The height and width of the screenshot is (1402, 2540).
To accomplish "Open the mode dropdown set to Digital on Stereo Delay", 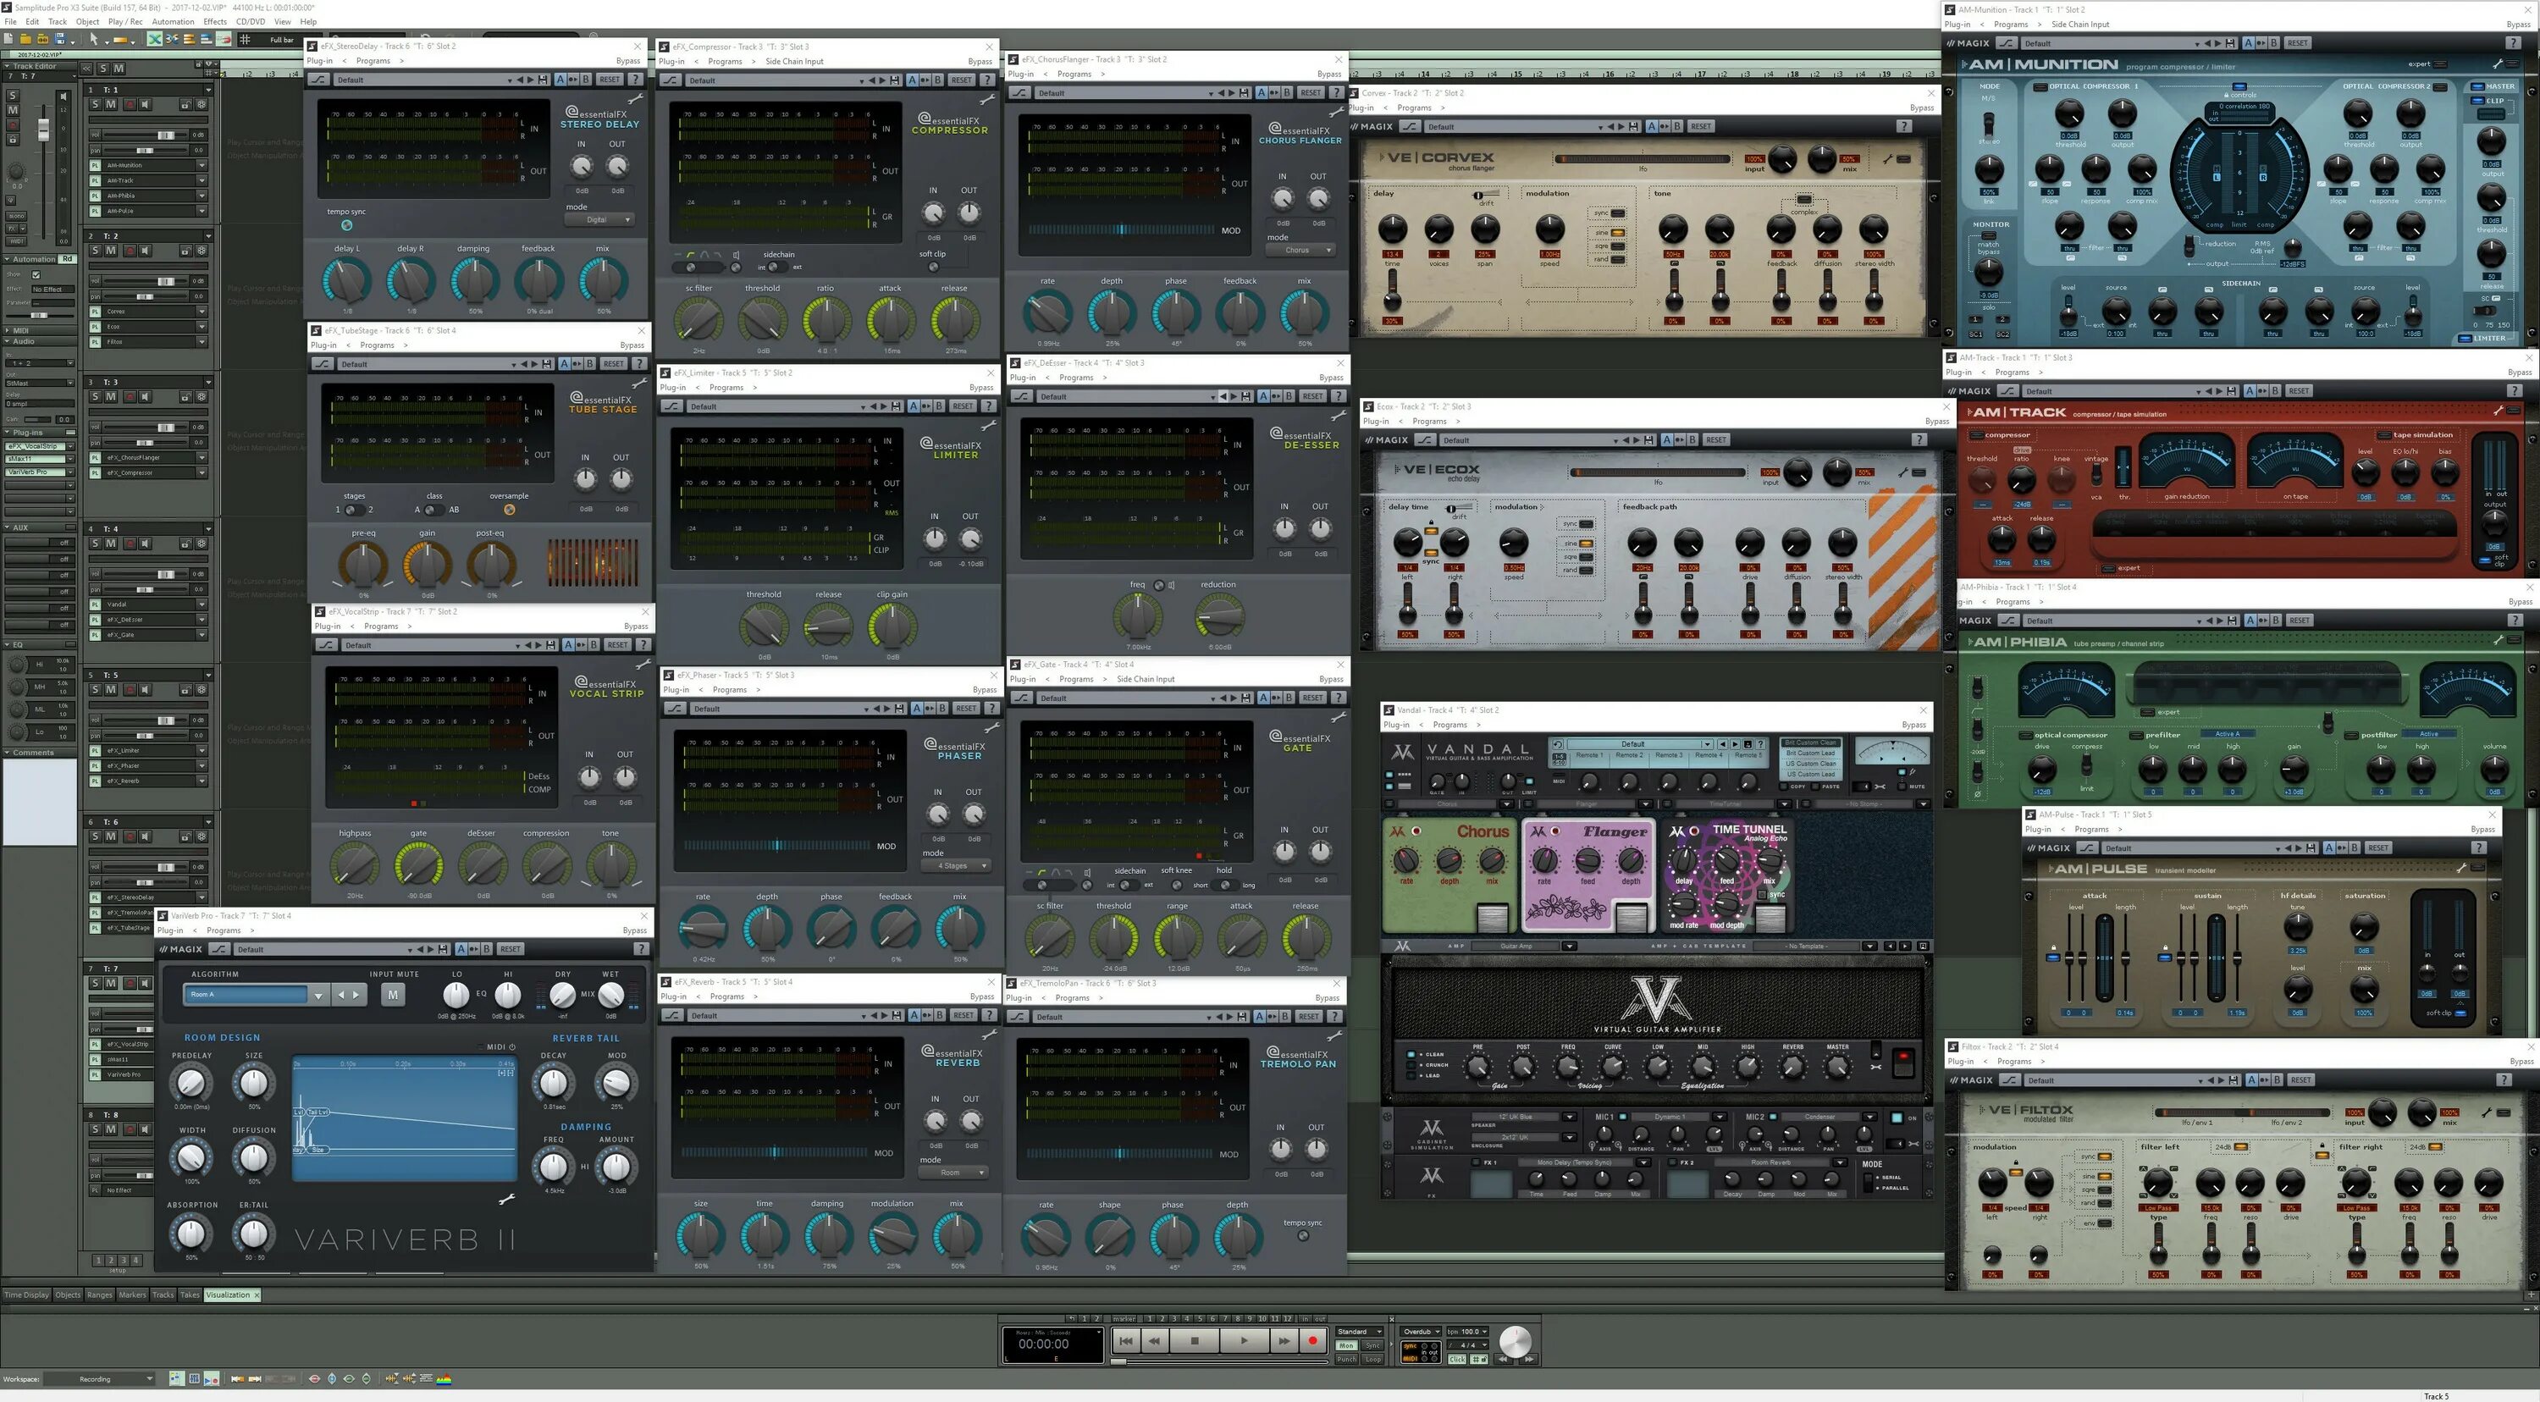I will point(599,219).
